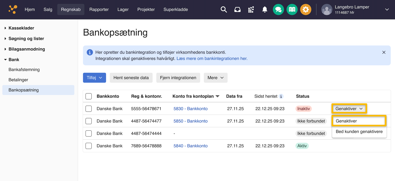Screen dimensions: 395x181
Task: Click the Fjern integrationen button
Action: pos(178,78)
